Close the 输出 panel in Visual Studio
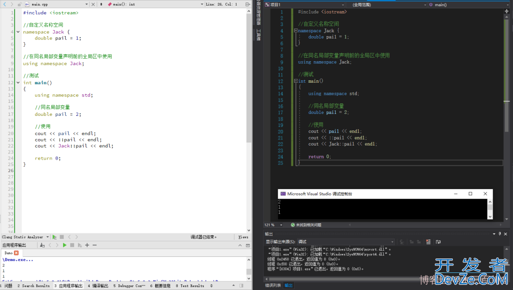The image size is (513, 290). (505, 234)
